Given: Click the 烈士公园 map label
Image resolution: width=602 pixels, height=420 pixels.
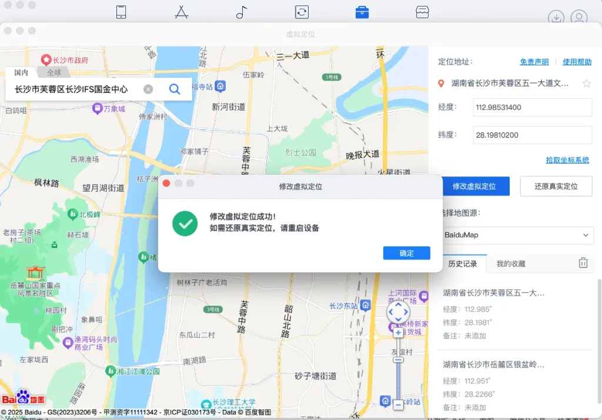Looking at the screenshot, I should 300,152.
